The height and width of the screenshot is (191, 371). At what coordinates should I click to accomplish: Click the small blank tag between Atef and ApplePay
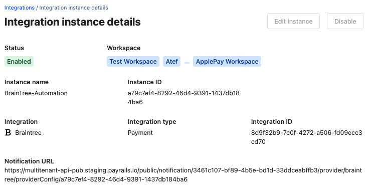point(187,63)
